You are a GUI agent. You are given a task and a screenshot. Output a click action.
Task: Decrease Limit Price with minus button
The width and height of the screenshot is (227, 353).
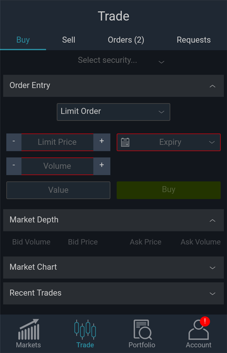[x=14, y=142]
